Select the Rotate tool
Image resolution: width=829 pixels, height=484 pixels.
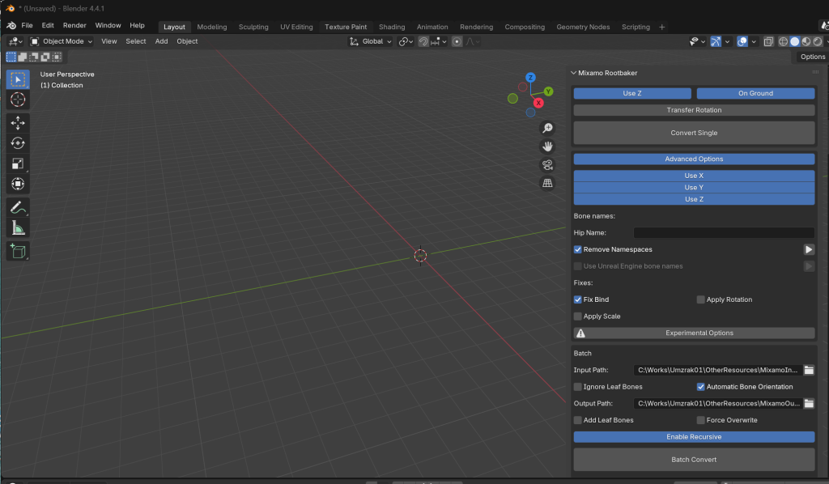pos(18,143)
